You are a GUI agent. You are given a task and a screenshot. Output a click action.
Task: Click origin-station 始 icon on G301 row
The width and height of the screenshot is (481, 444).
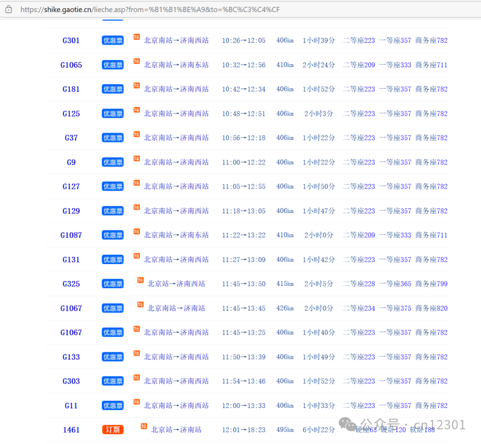point(137,37)
